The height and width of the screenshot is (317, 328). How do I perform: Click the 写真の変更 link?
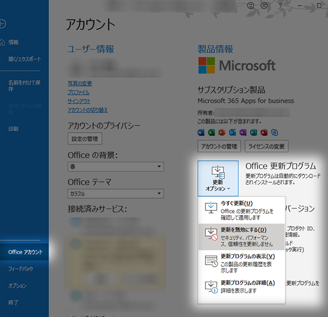tap(80, 83)
